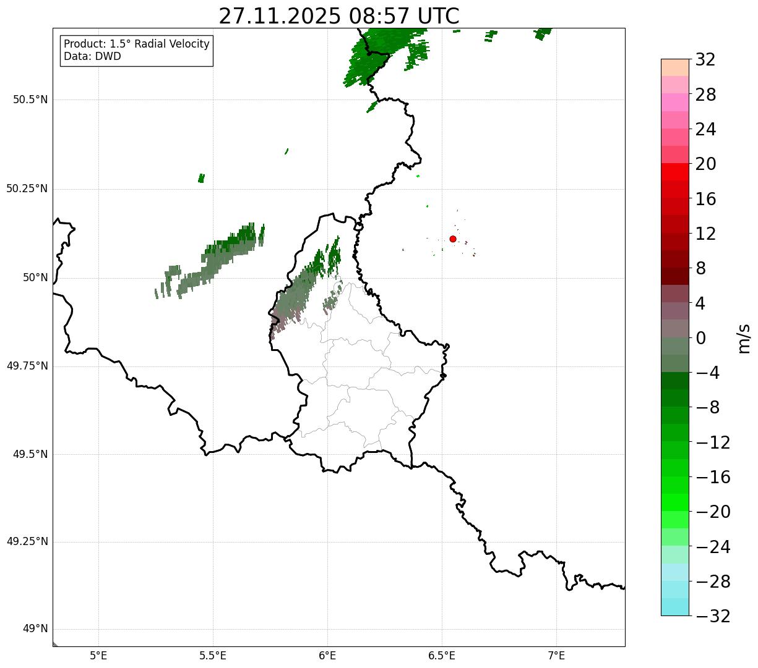
Task: Click the 49°N latitude label
Action: [x=35, y=629]
